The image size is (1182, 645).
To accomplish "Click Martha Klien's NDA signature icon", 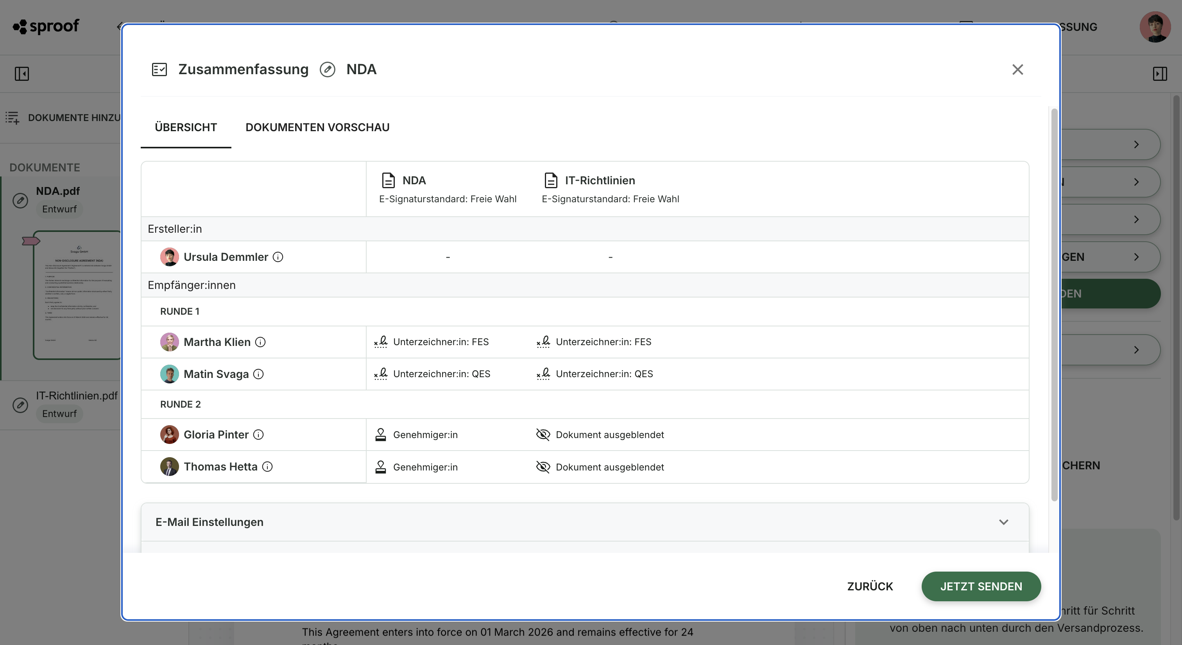I will click(381, 342).
